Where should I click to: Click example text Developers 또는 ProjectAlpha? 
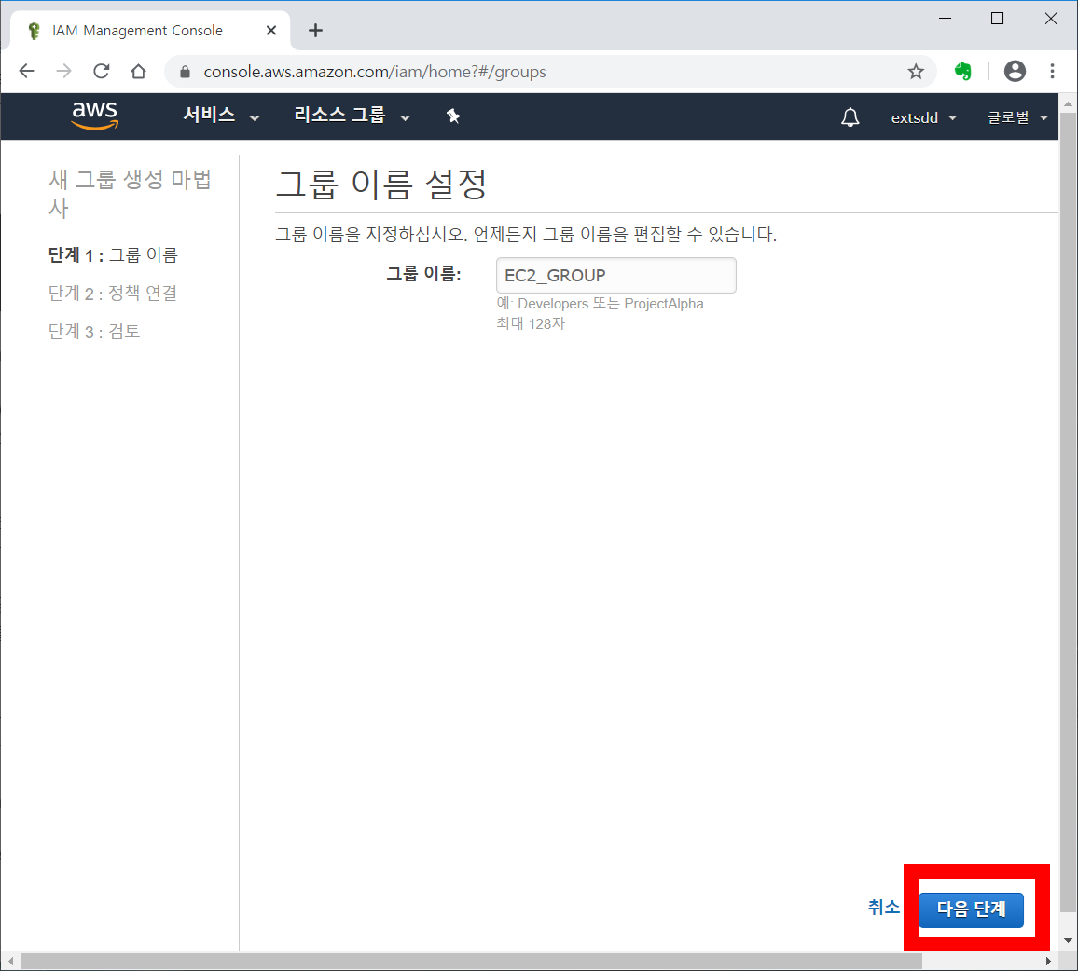point(611,304)
